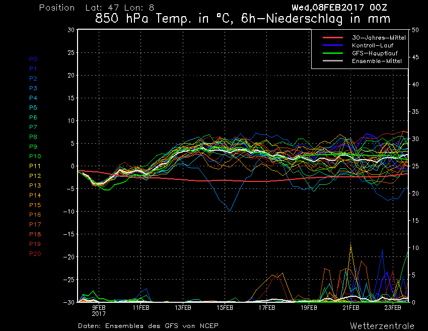Select the 9FEB date axis label
Image resolution: width=428 pixels, height=331 pixels.
(99, 308)
